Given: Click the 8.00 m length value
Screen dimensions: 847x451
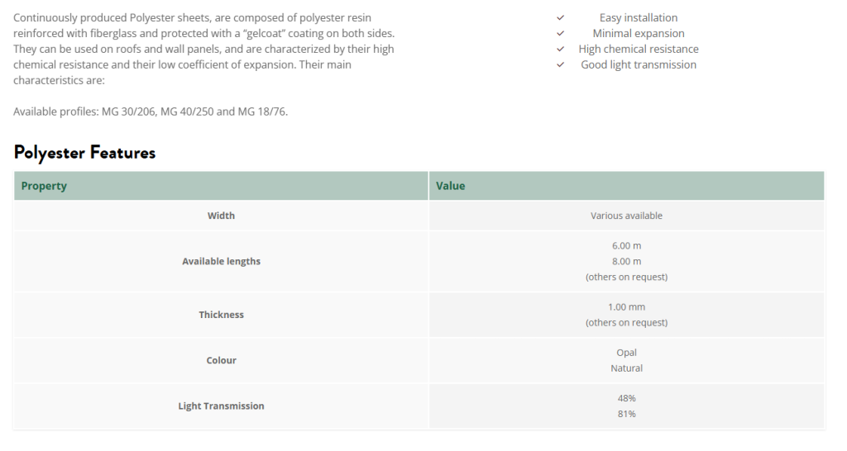Looking at the screenshot, I should point(626,261).
